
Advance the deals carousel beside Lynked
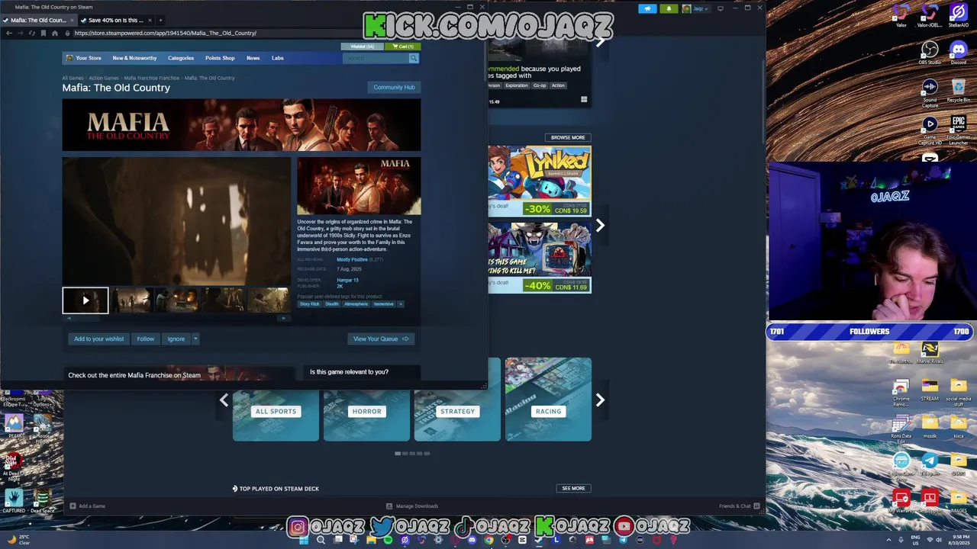600,225
